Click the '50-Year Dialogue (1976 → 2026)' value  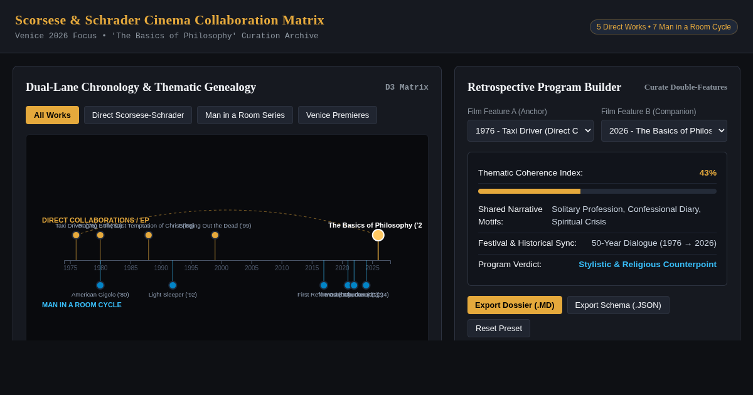(x=654, y=243)
